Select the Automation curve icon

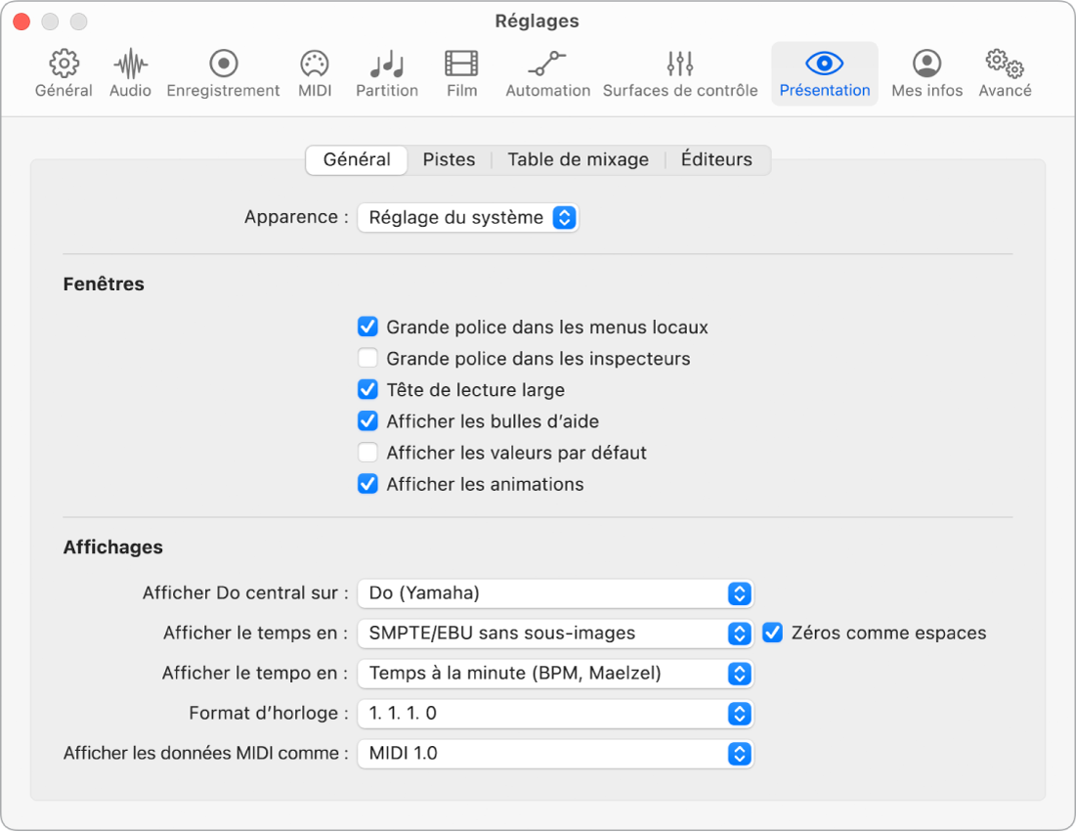[547, 65]
